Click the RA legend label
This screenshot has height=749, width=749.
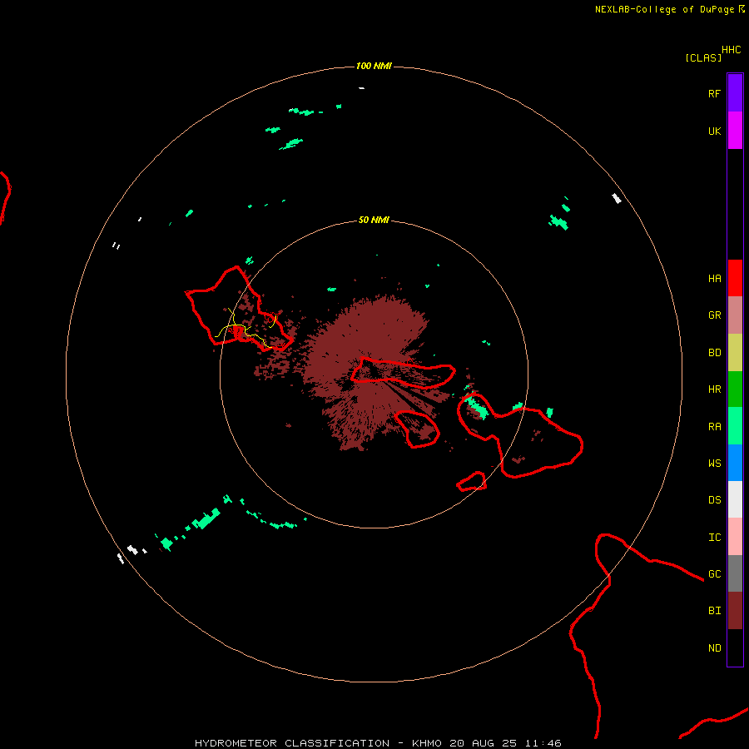[x=714, y=427]
